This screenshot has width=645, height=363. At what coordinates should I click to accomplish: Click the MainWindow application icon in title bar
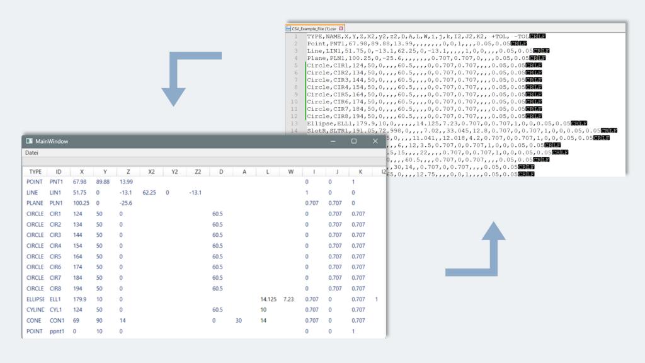pos(29,141)
